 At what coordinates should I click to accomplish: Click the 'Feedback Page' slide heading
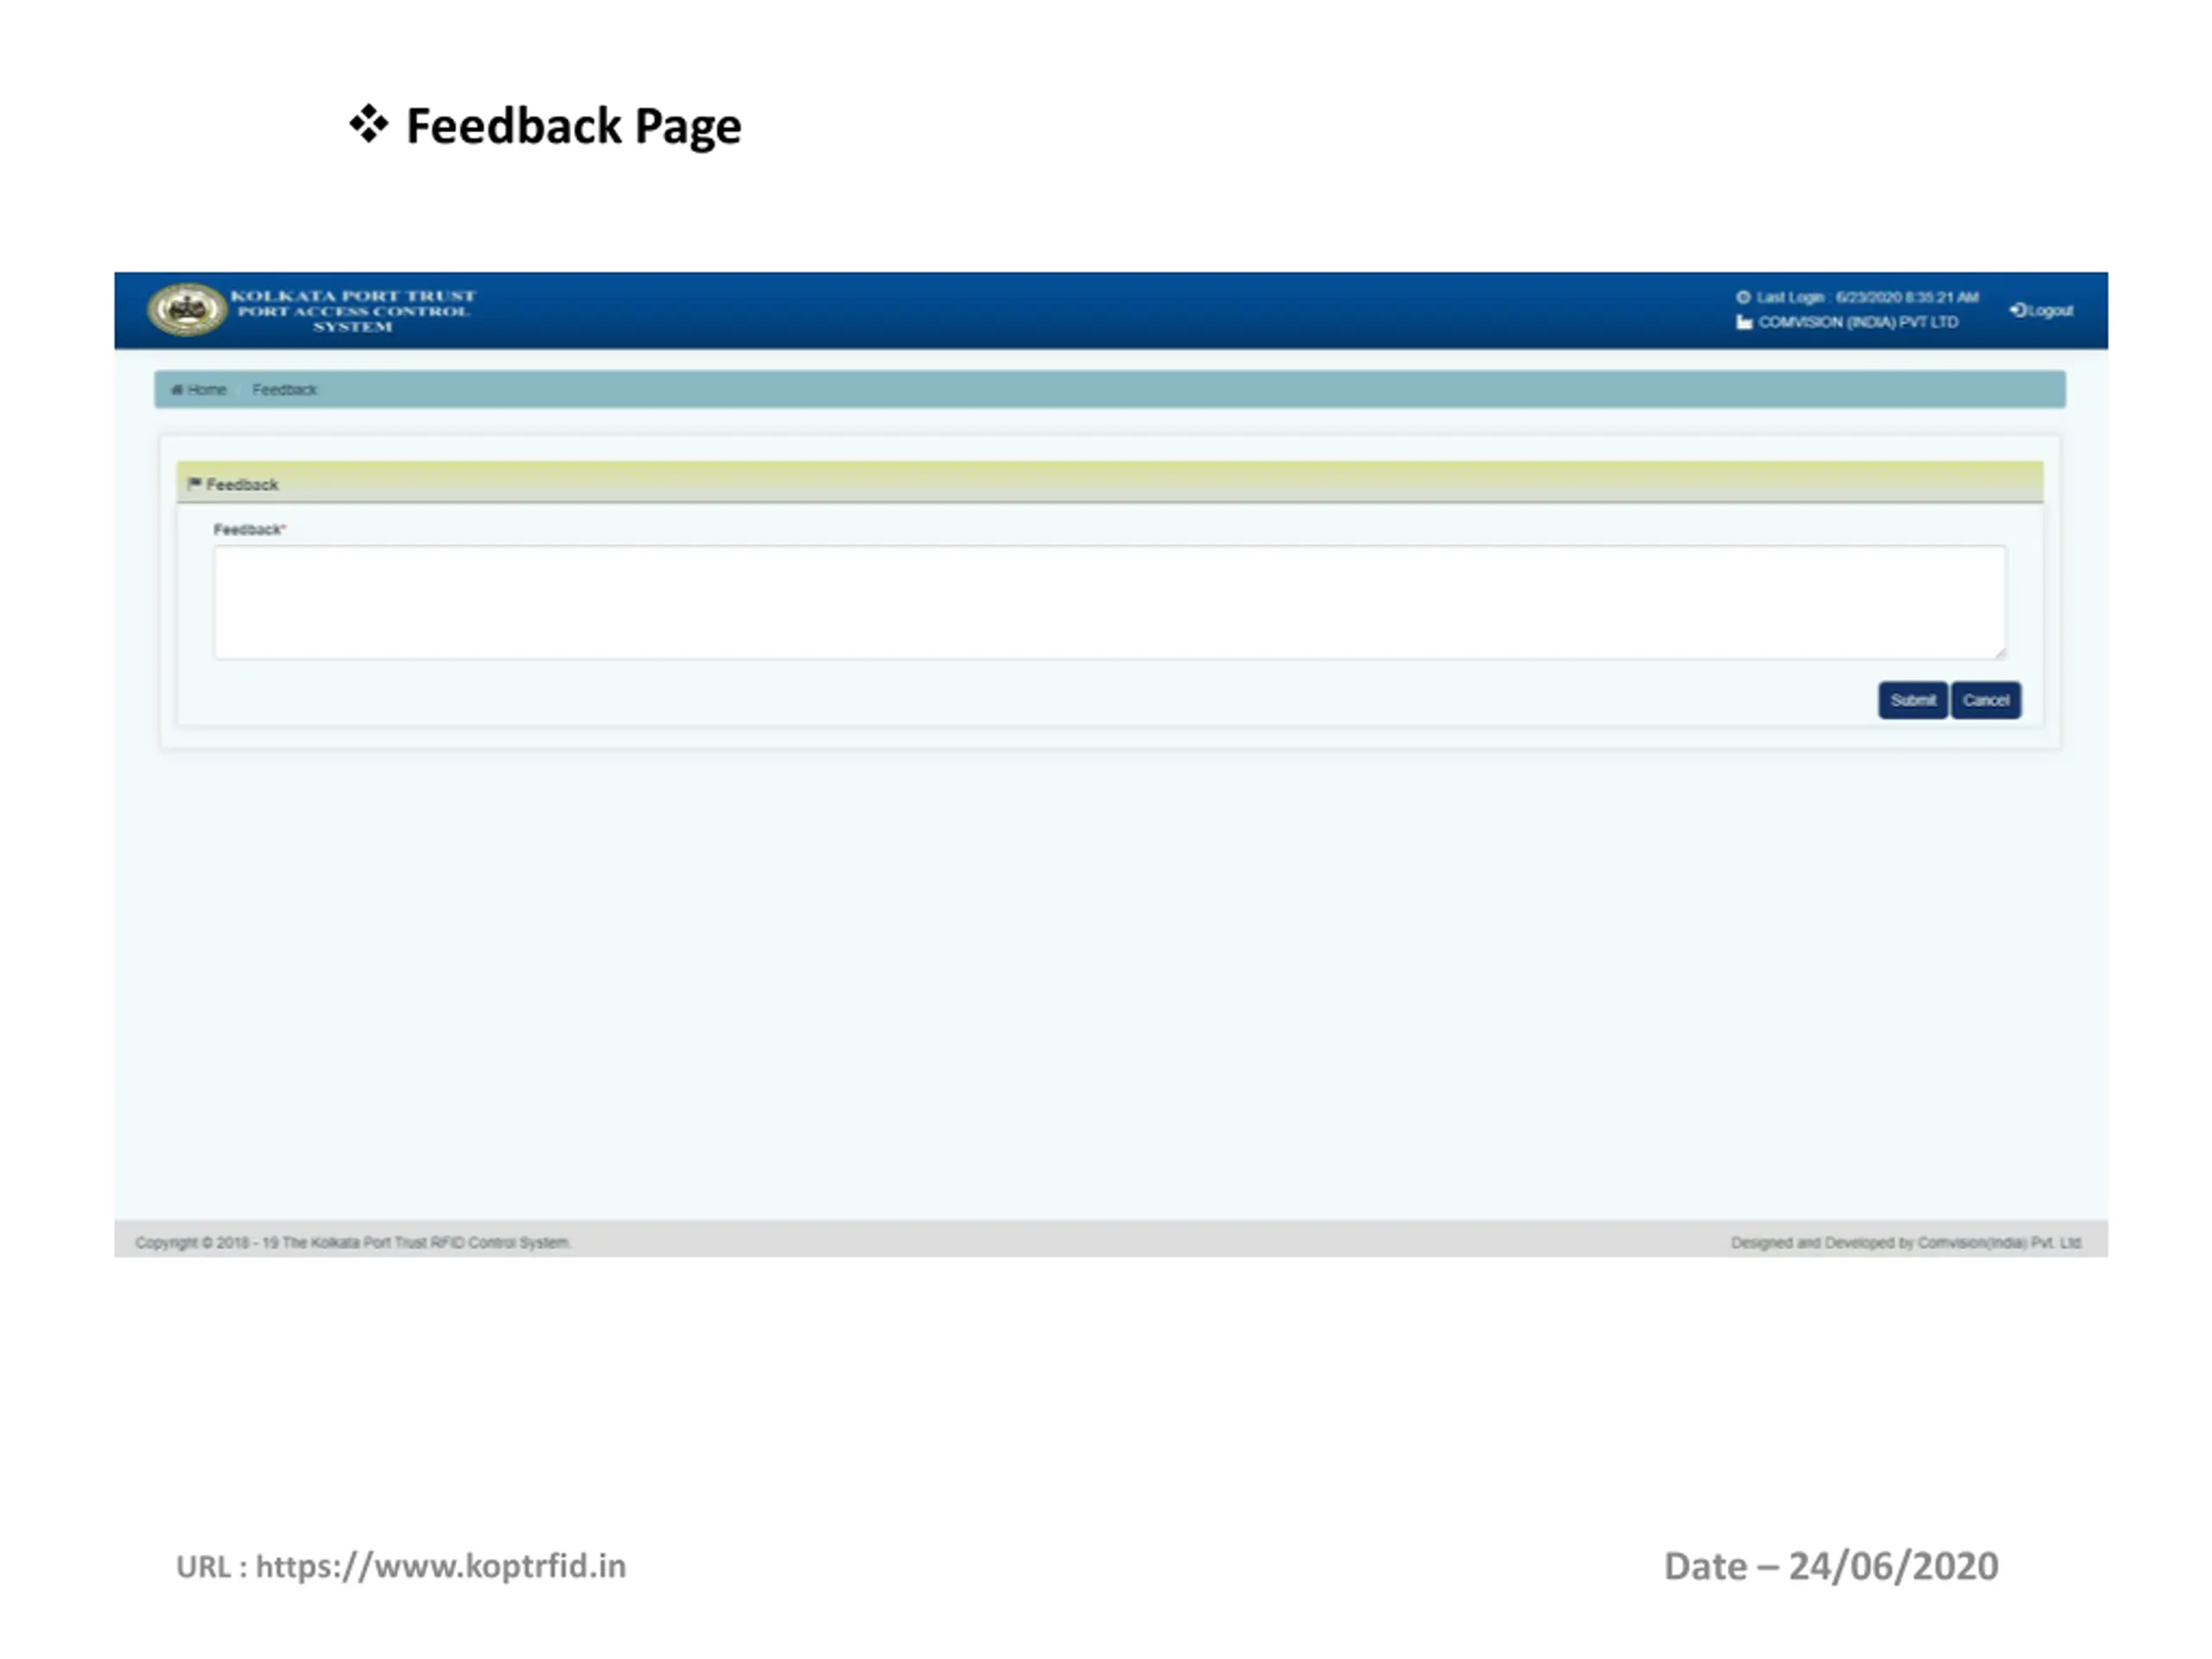point(573,127)
